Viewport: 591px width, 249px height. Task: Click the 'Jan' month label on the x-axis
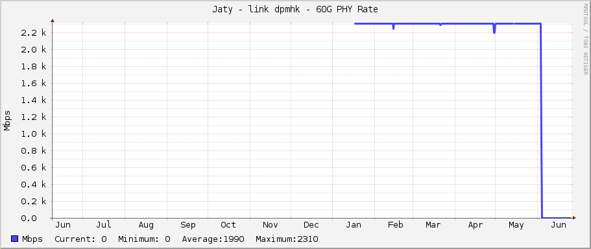pos(354,225)
